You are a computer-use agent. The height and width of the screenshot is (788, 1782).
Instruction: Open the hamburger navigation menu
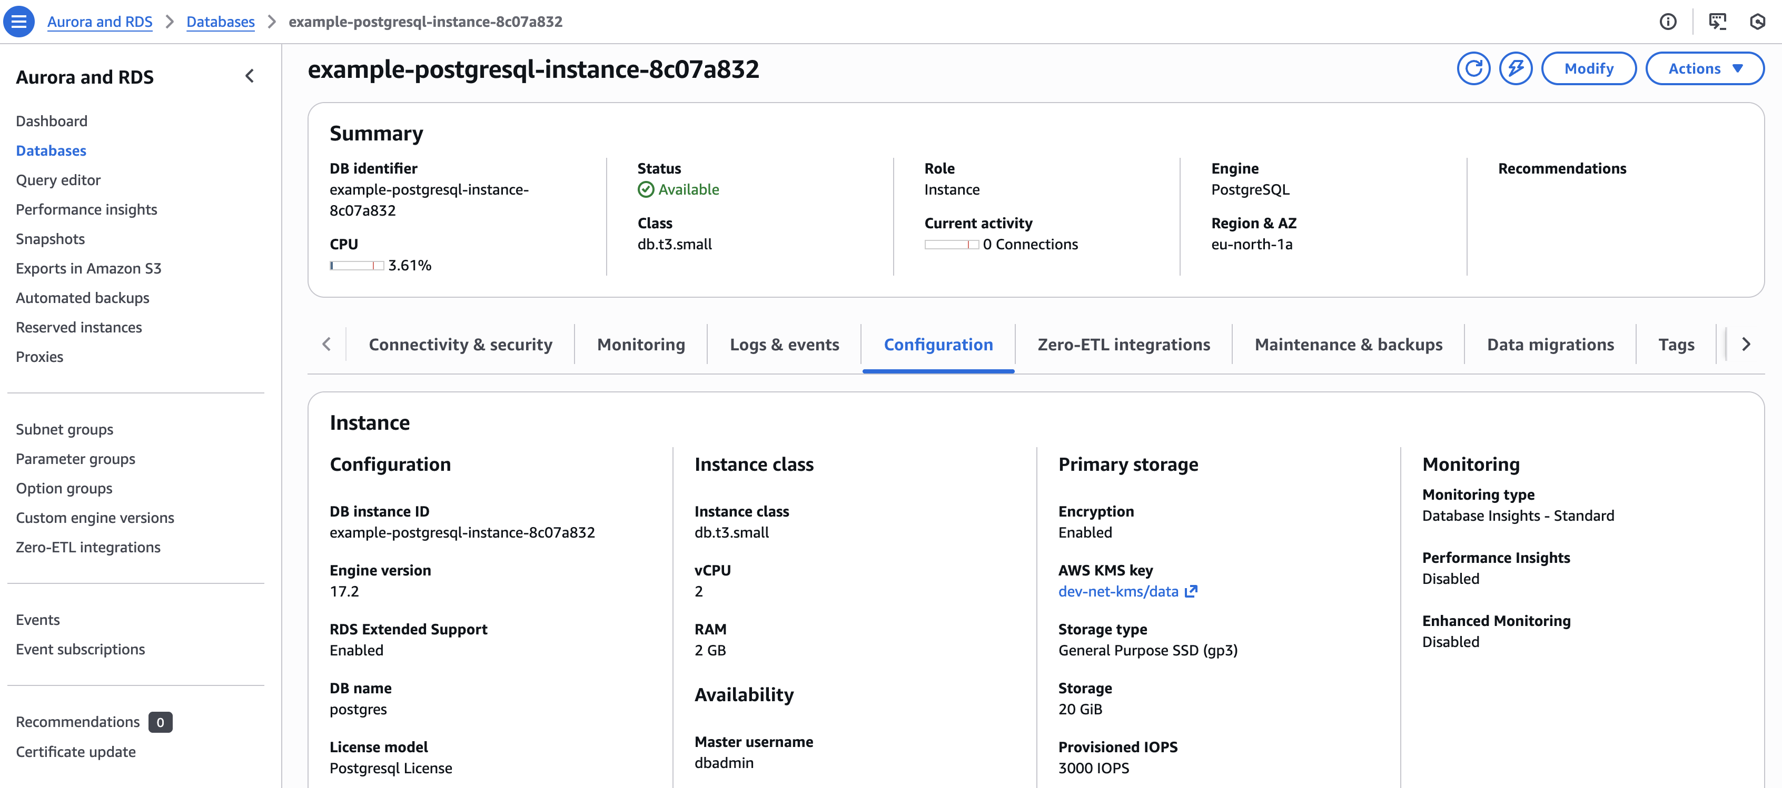(x=18, y=22)
